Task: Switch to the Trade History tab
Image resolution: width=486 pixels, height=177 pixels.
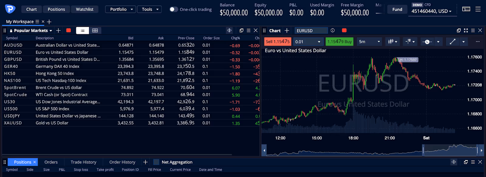Action: click(x=84, y=162)
